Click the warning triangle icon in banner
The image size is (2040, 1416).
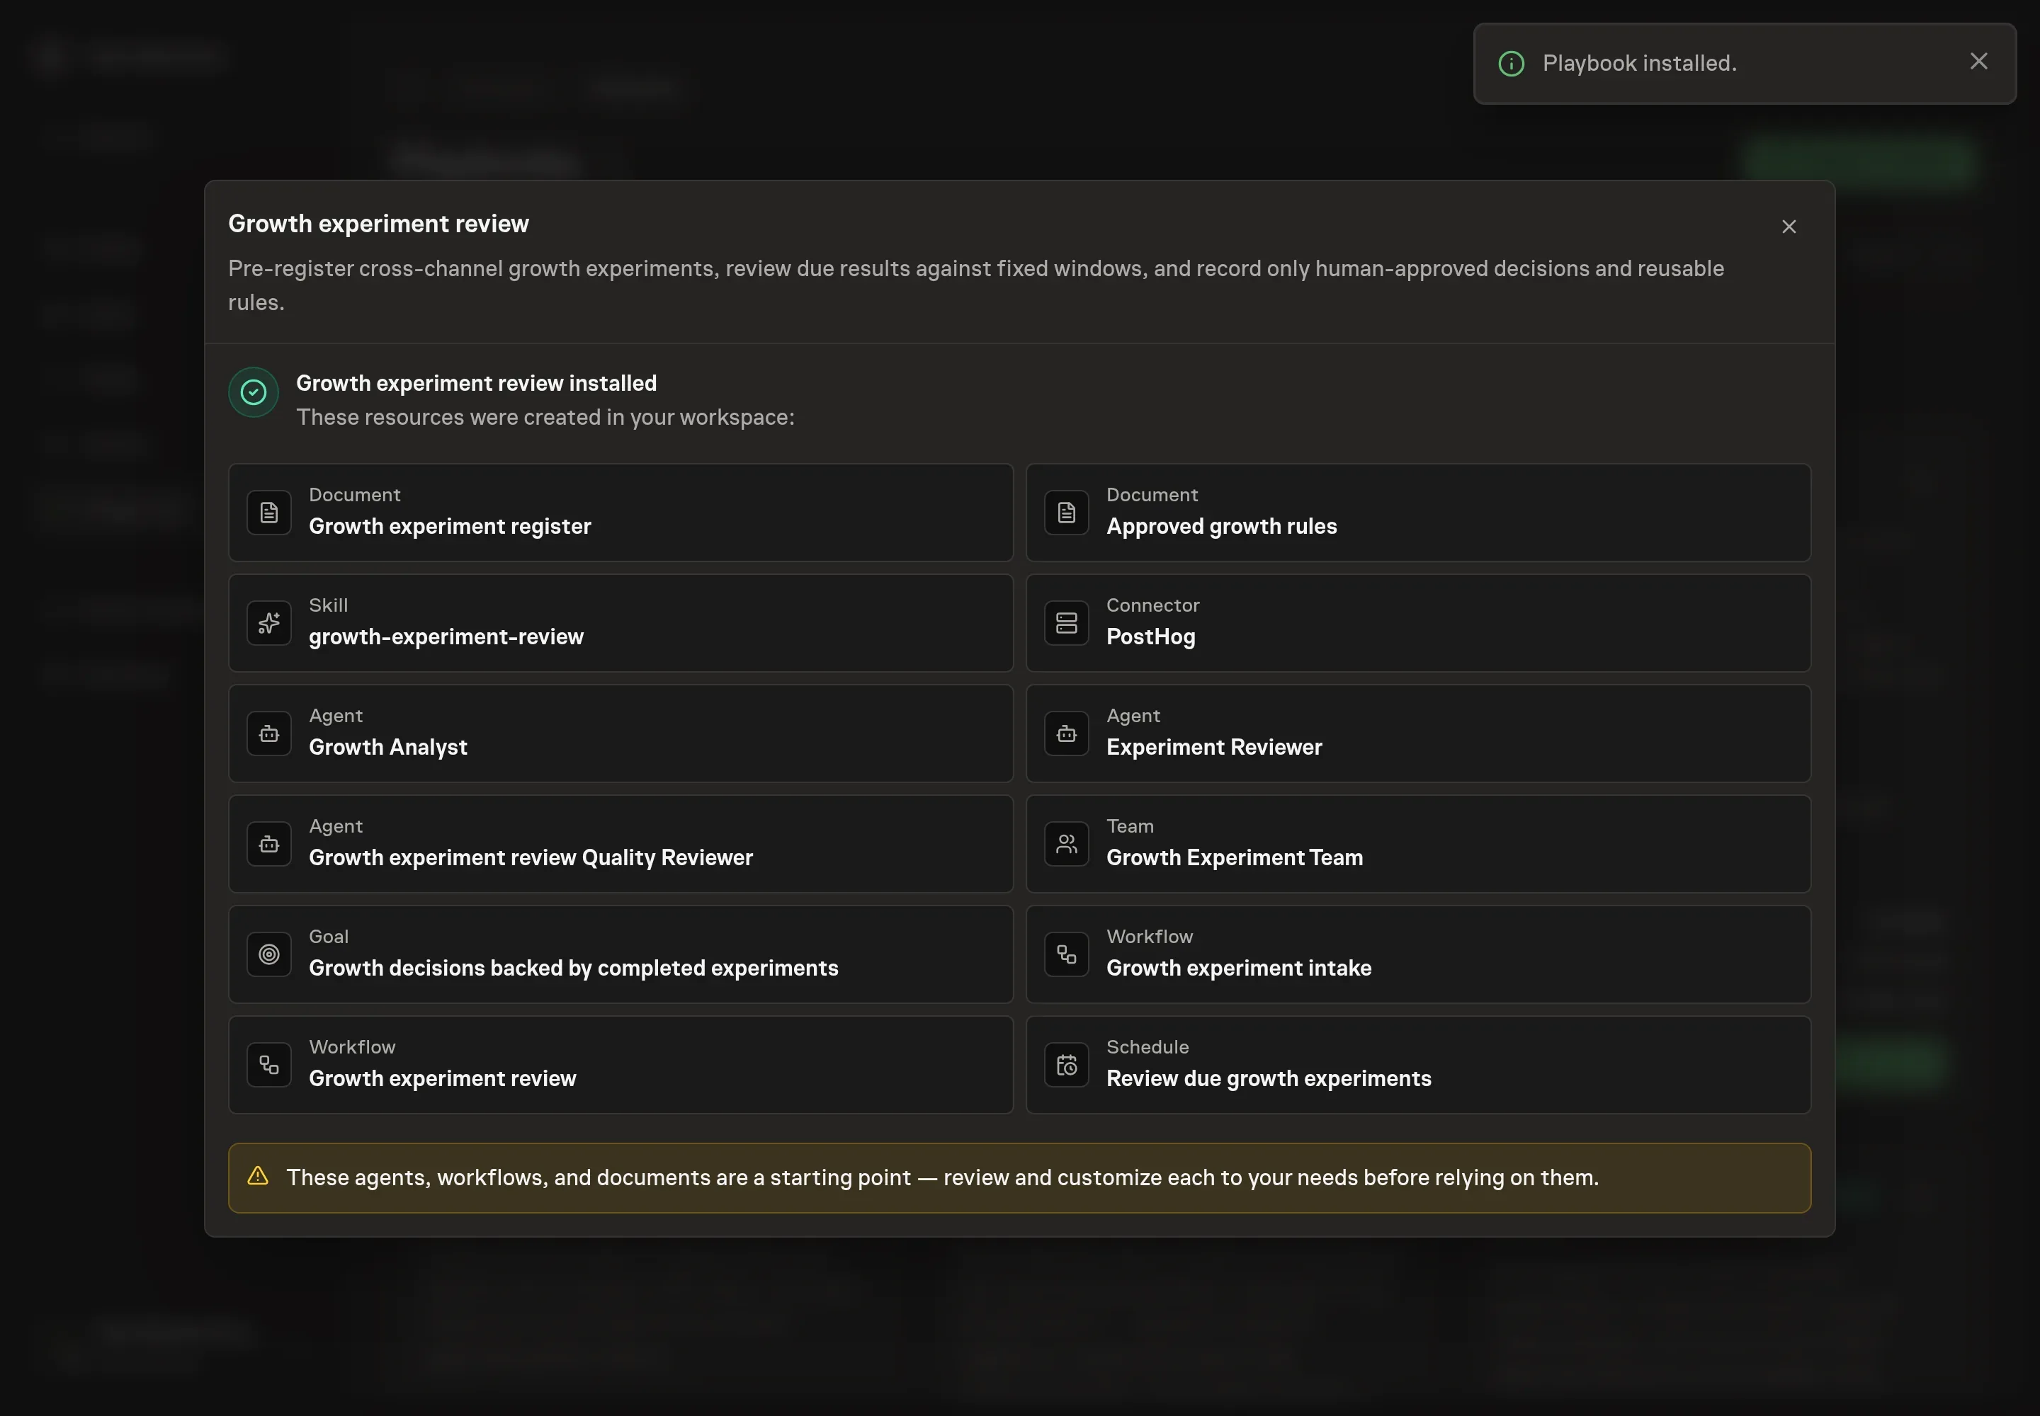point(257,1177)
